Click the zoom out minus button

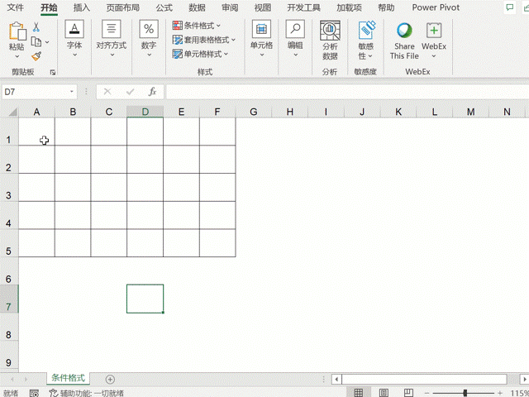[x=427, y=393]
